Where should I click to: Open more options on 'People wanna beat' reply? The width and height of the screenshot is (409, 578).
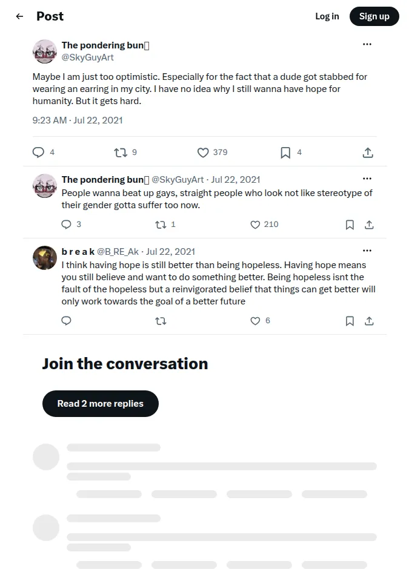[x=367, y=179]
